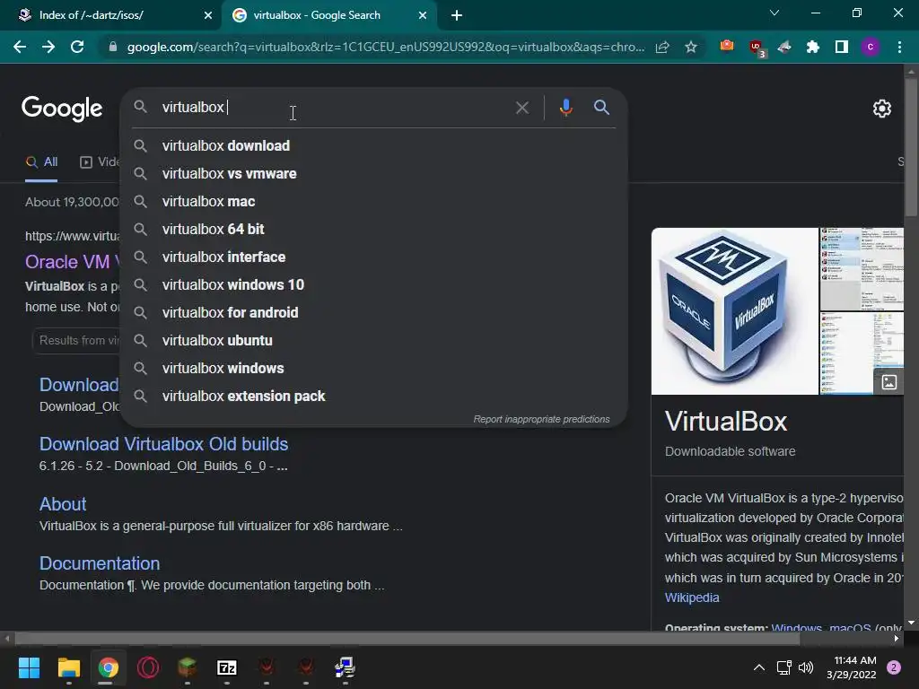The width and height of the screenshot is (919, 689).
Task: Click the Chrome address bar URL
Action: (386, 47)
